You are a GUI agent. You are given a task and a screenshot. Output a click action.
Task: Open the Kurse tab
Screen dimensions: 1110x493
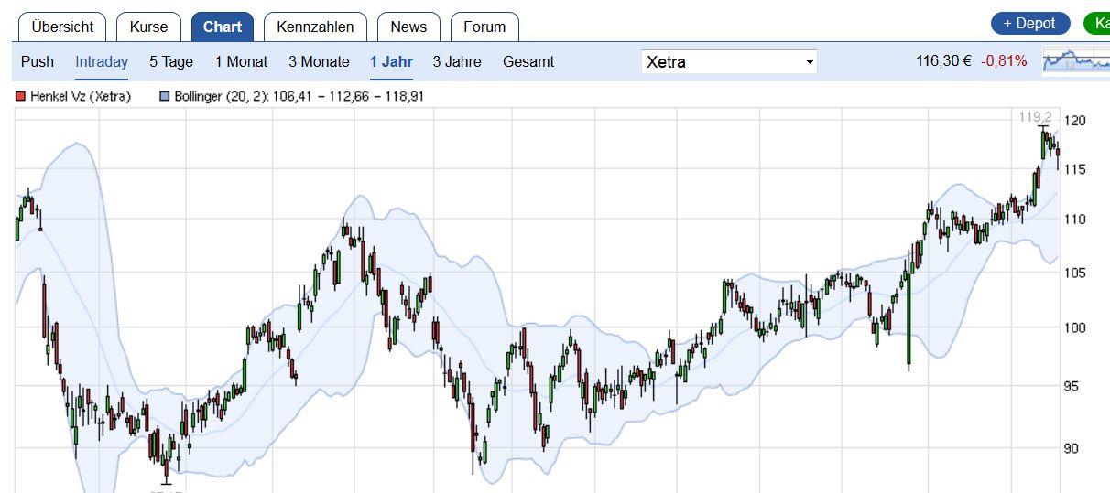pyautogui.click(x=148, y=27)
